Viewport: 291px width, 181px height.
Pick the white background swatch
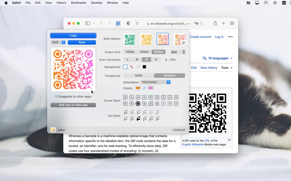click(125, 67)
